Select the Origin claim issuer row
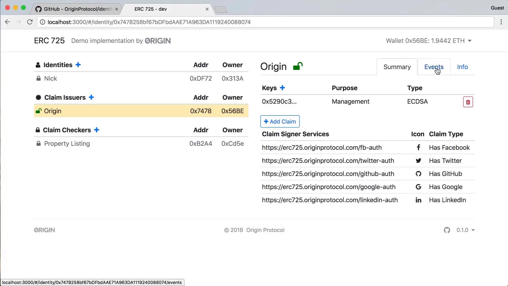Viewport: 508px width, 286px height. 141,111
